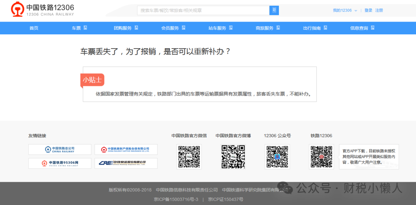Open the 中铁快运股份有限公司 link

pyautogui.click(x=126, y=163)
